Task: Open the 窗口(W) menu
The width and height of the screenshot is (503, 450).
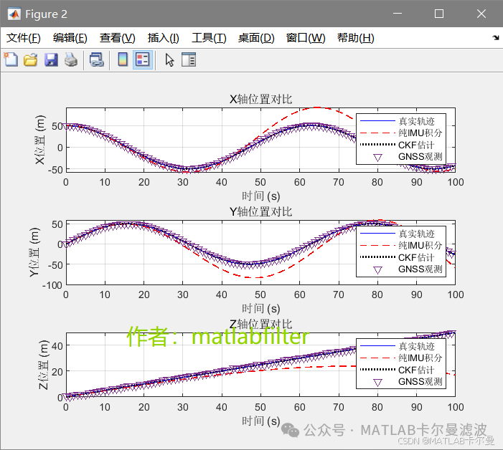Action: tap(306, 38)
